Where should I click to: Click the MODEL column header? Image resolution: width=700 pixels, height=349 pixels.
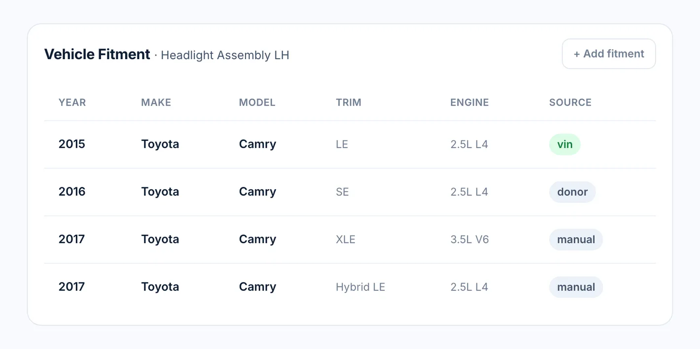(x=257, y=103)
